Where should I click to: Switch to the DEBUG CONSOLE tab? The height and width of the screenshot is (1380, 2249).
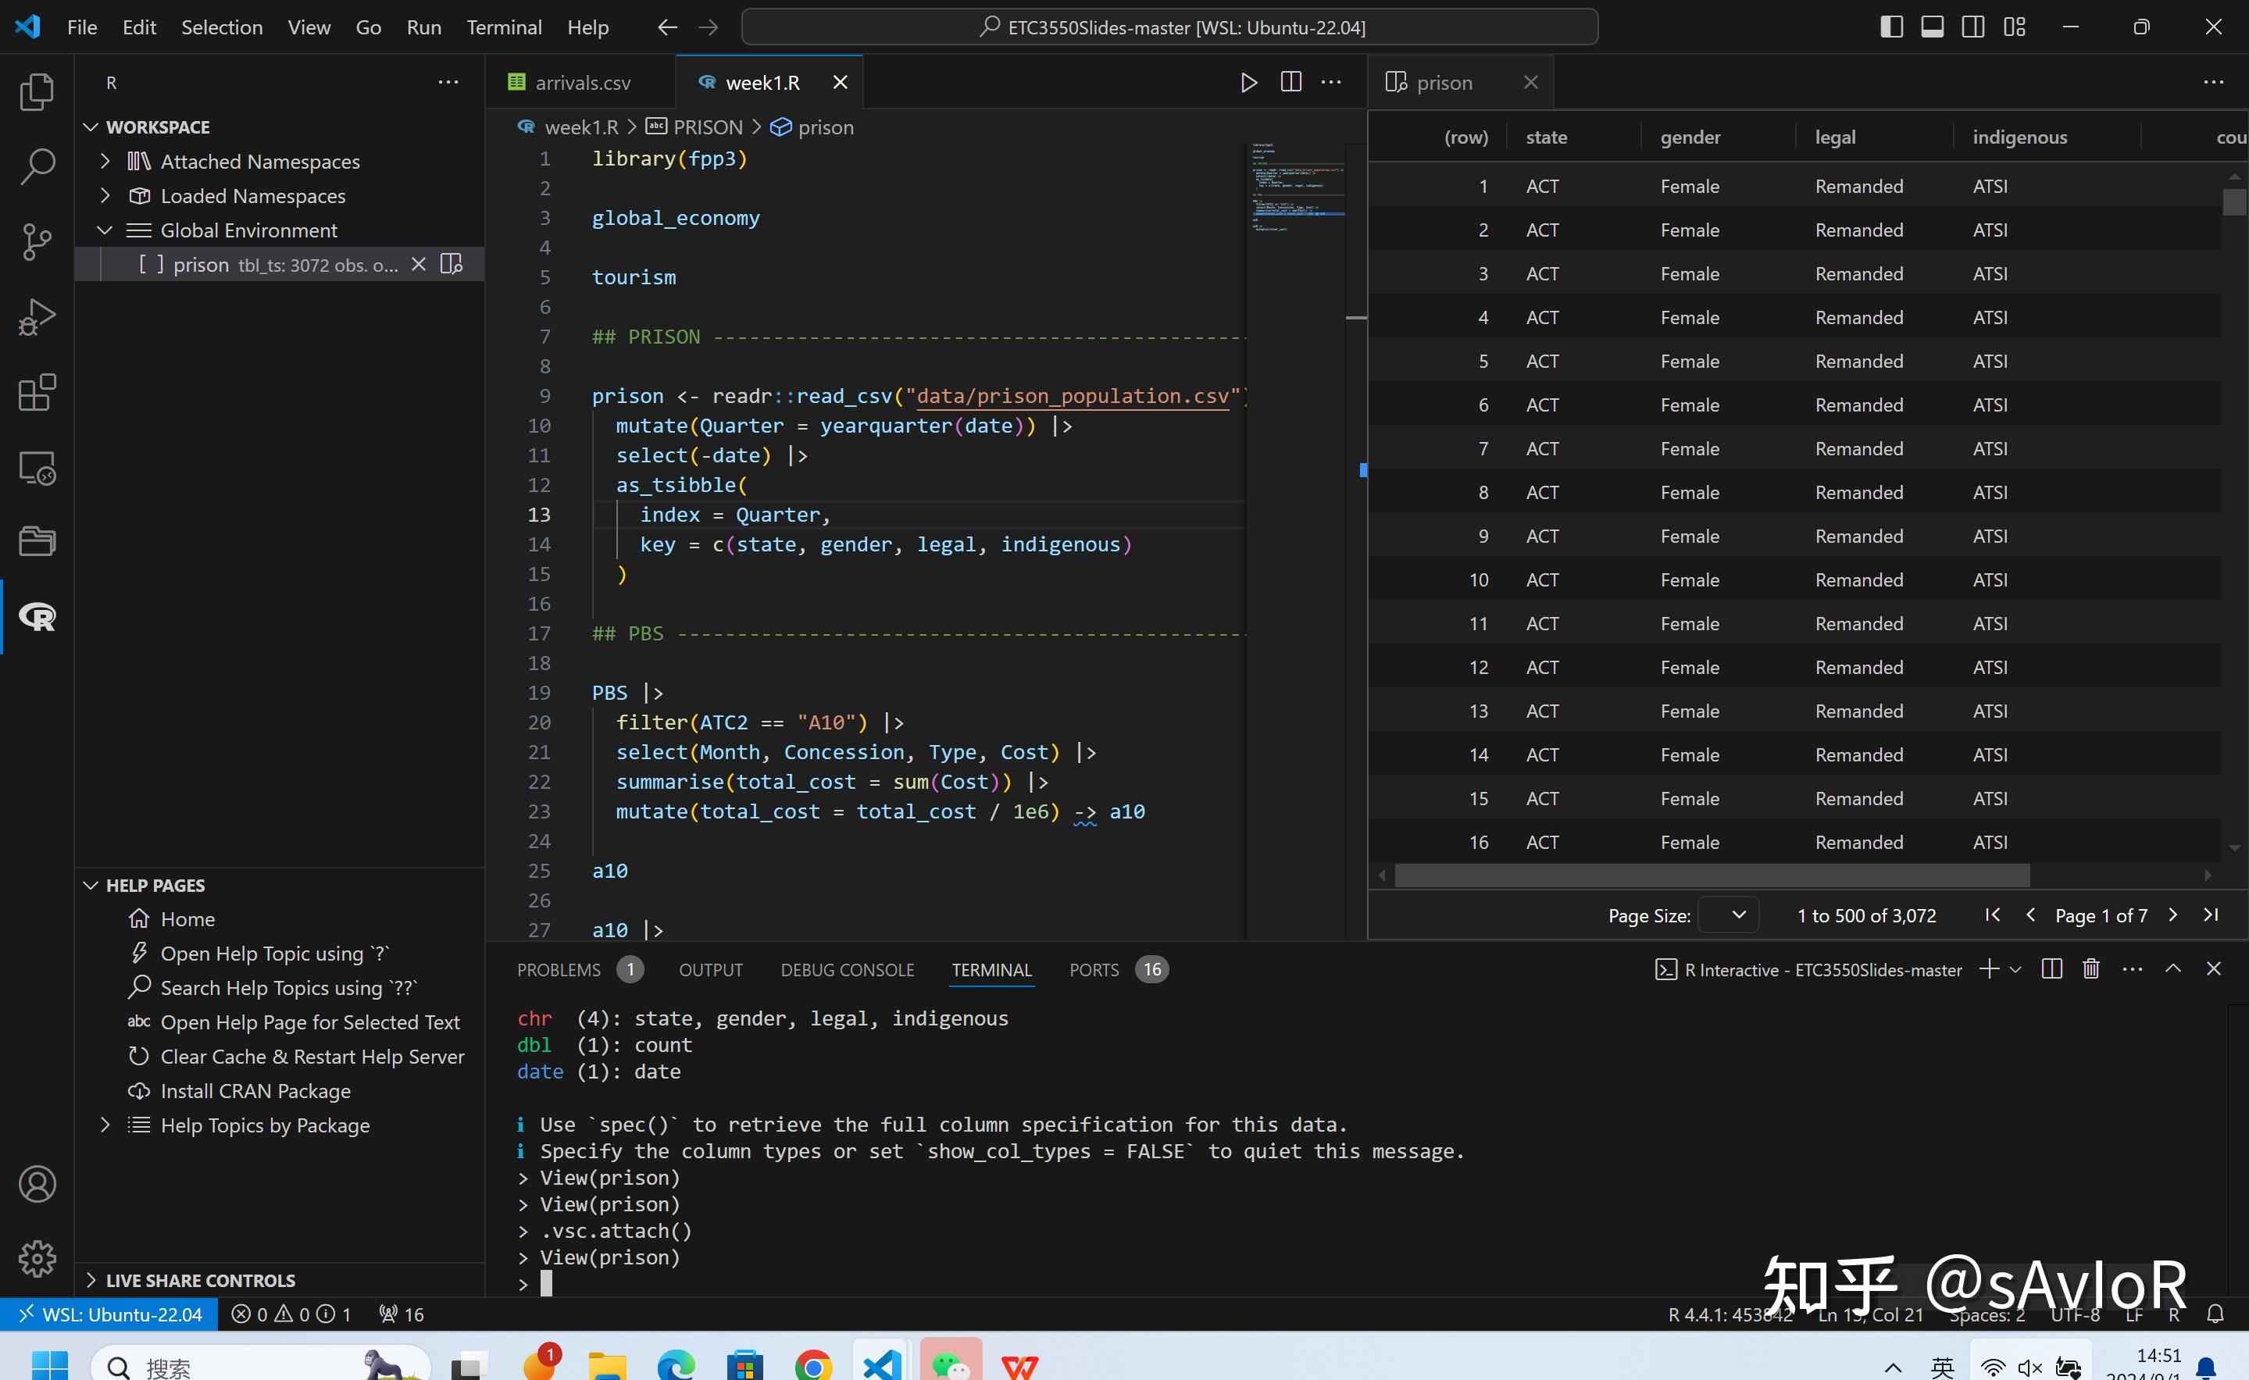click(847, 969)
